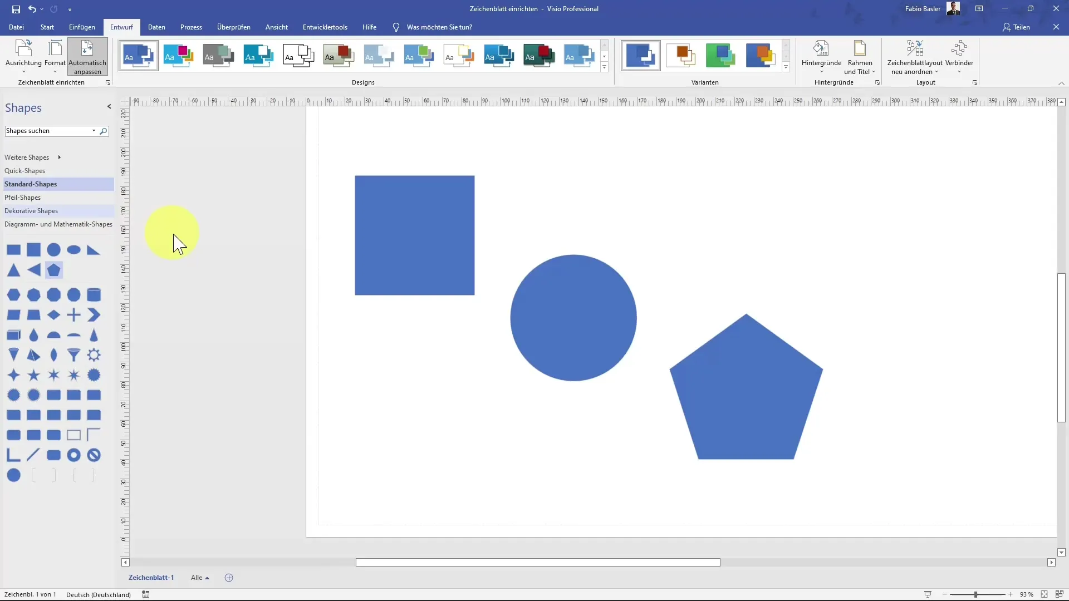Image resolution: width=1069 pixels, height=601 pixels.
Task: Open the Rahmen und Titel dropdown
Action: click(x=860, y=57)
